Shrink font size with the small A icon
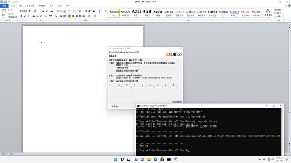 pos(46,11)
